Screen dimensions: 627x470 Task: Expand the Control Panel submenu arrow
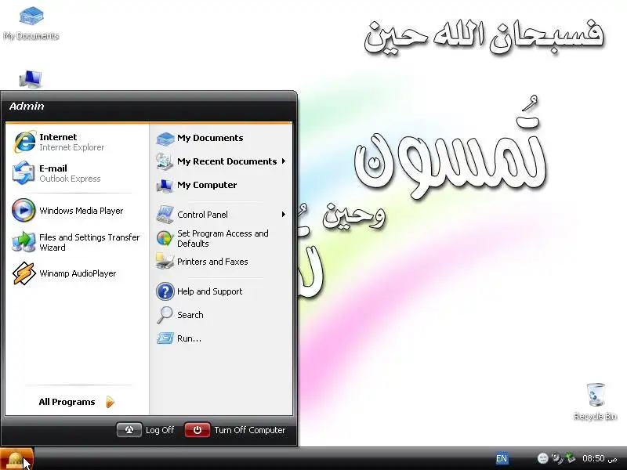click(284, 215)
